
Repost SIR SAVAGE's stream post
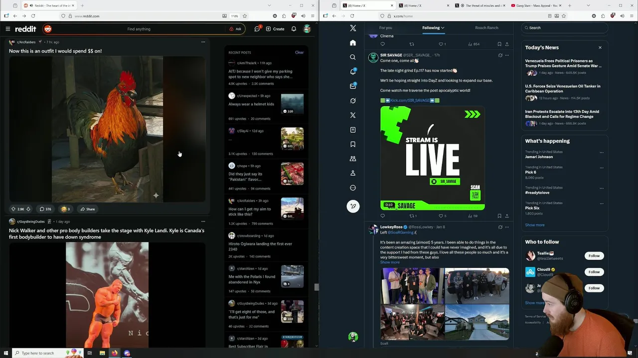point(413,216)
